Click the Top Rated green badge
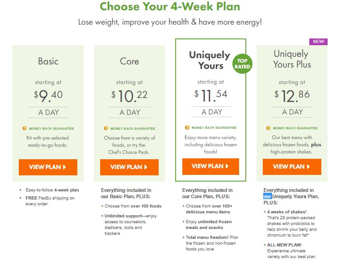 [x=242, y=64]
